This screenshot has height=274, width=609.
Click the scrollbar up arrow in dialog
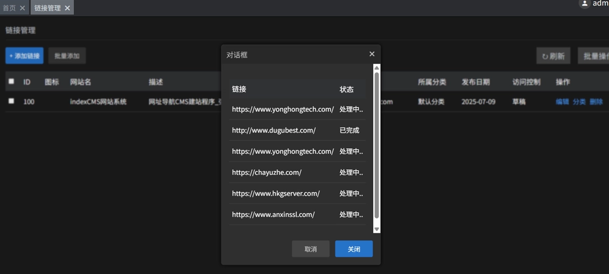(x=377, y=68)
